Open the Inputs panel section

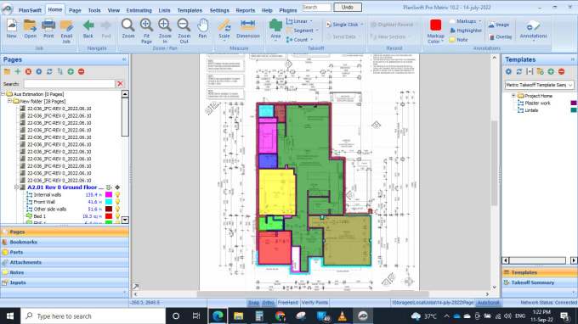(65, 282)
